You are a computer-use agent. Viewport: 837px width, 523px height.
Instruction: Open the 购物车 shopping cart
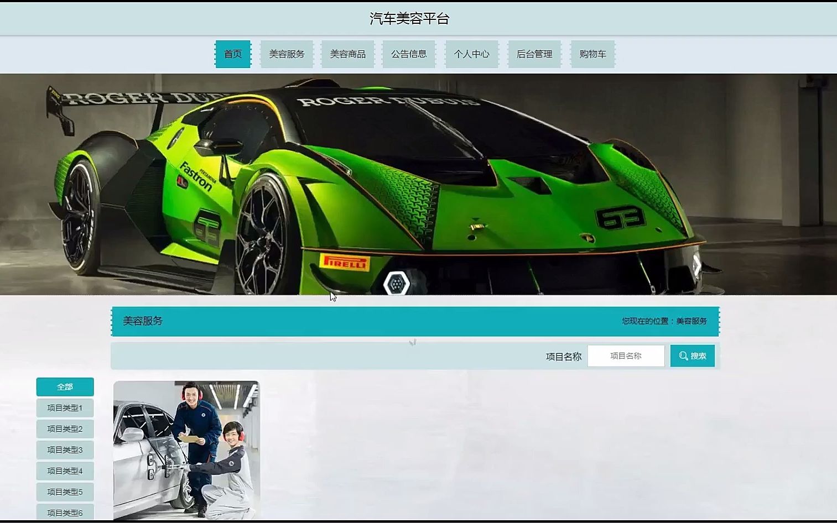[x=592, y=54]
